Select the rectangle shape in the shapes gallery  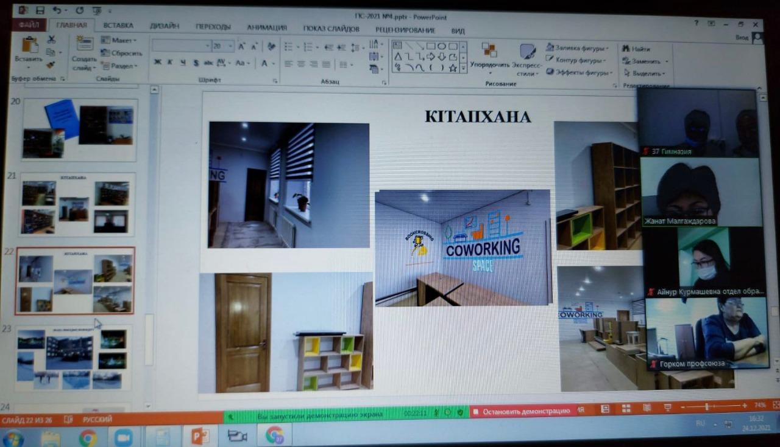[x=431, y=46]
